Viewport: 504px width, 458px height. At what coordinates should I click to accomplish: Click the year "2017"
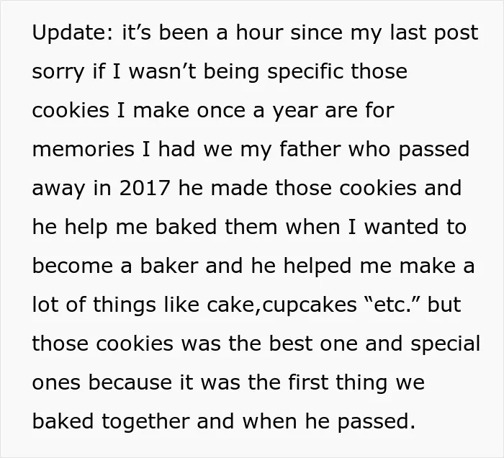144,188
